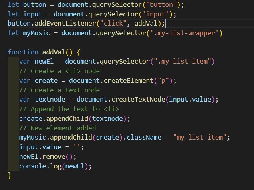Click the line 'let button = document.querySelector('button');'
The height and width of the screenshot is (190, 254).
coord(96,5)
